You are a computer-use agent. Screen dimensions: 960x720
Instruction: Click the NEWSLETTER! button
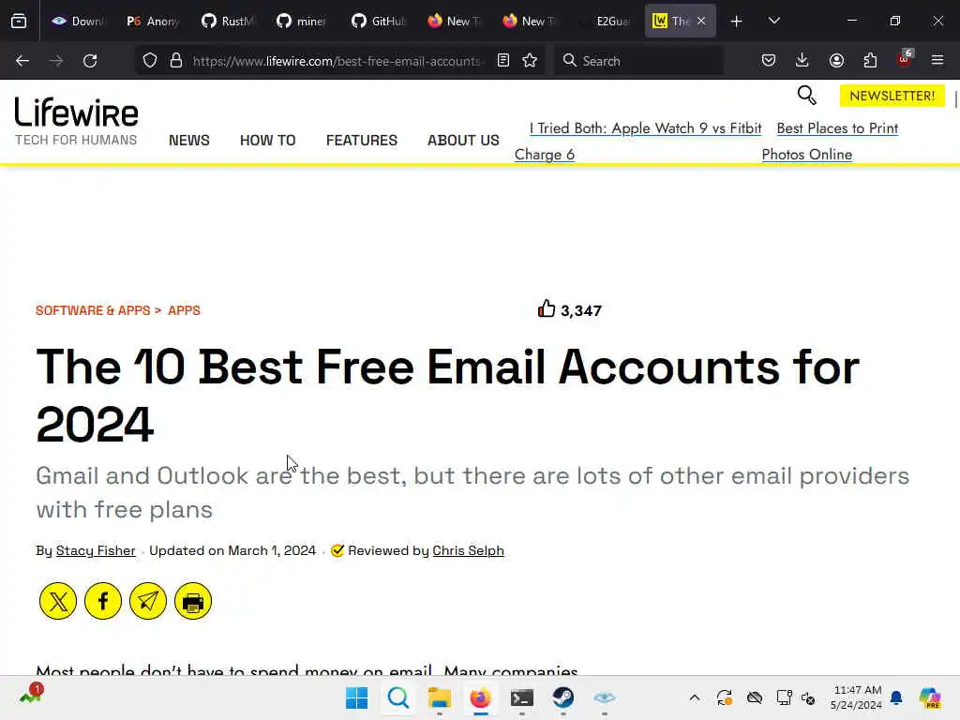click(x=892, y=97)
